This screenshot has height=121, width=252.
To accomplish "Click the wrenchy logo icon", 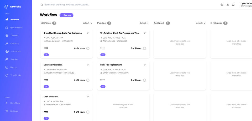I will [x=7, y=7].
